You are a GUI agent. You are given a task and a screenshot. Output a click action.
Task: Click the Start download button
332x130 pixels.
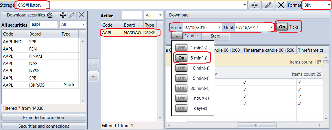coord(215,36)
